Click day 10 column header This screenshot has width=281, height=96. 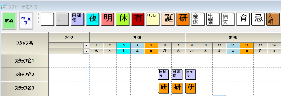click(219, 45)
